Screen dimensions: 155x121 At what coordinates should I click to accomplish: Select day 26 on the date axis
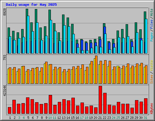coord(123,118)
